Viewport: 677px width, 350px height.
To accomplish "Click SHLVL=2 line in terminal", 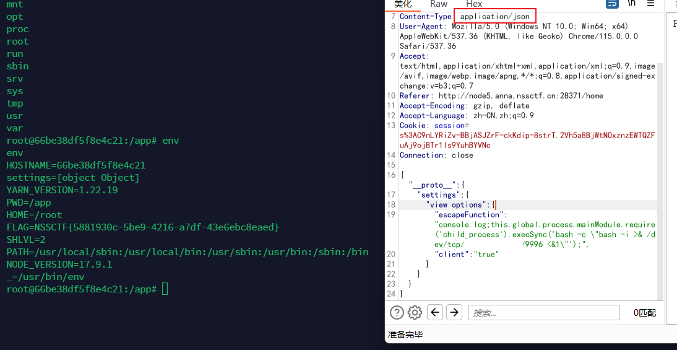I will [26, 240].
